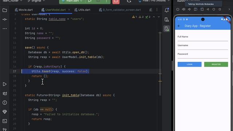The image size is (233, 131).
Task: Raise emulator volume
Action: (x=183, y=9)
